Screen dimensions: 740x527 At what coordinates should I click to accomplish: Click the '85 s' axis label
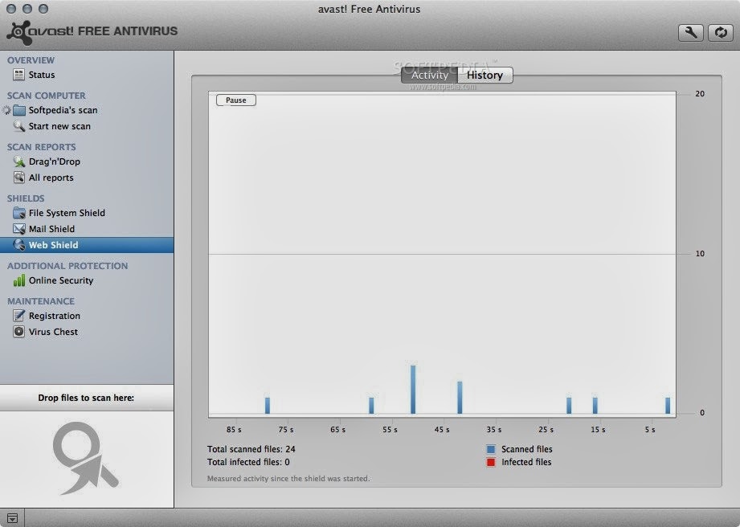[234, 429]
